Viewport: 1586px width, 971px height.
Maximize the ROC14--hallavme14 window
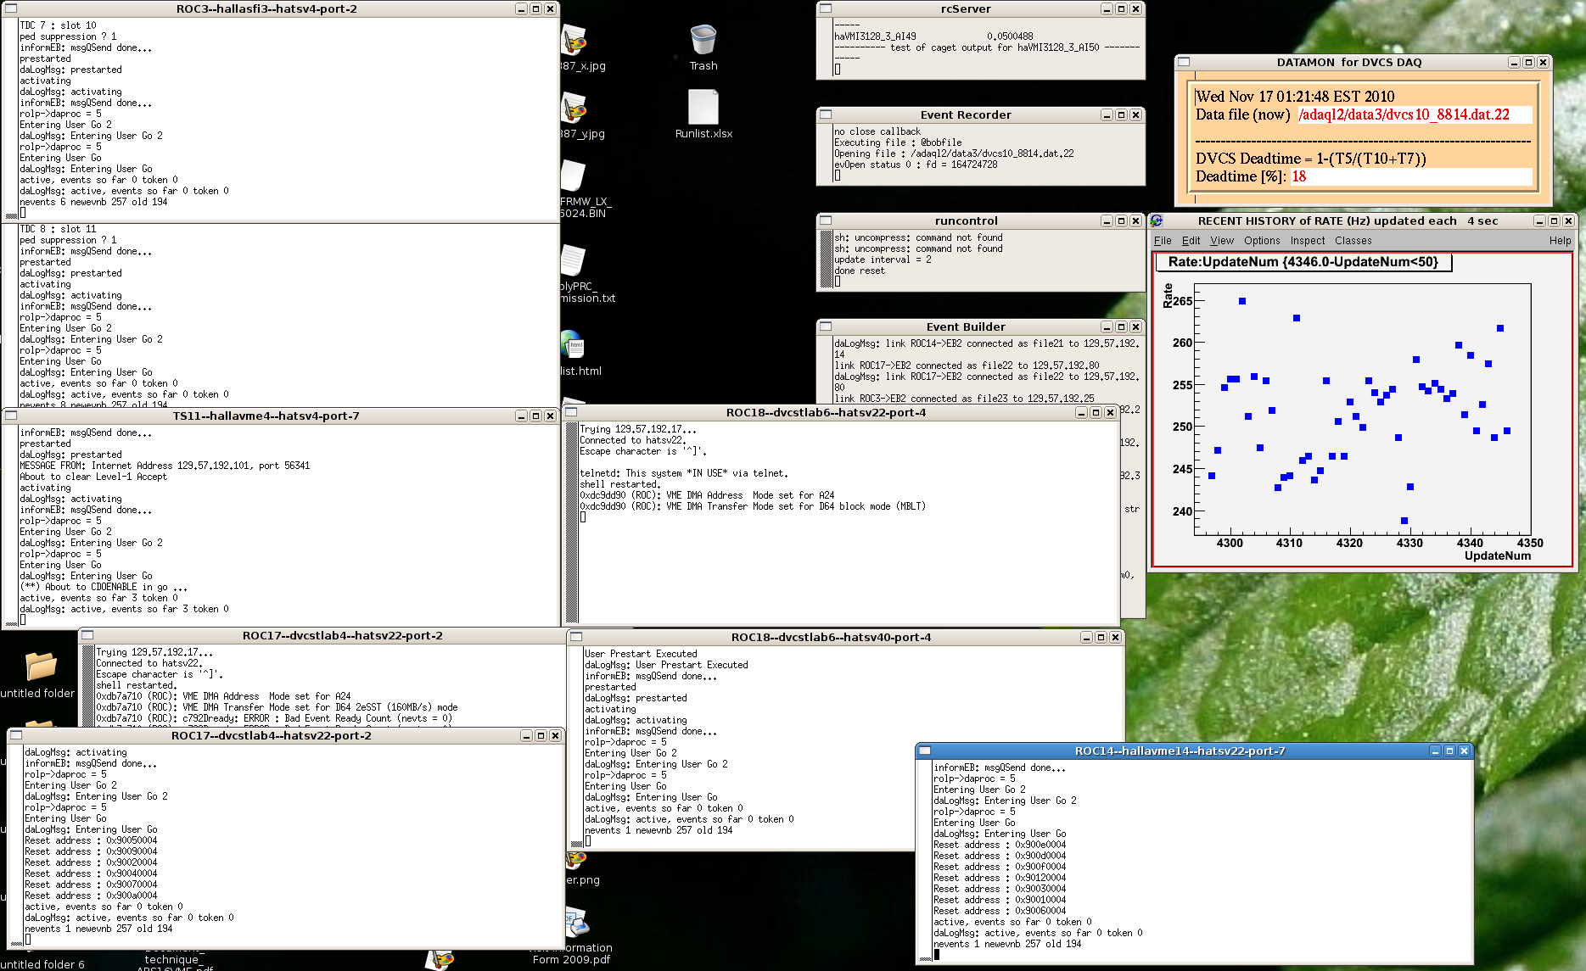click(x=1449, y=751)
